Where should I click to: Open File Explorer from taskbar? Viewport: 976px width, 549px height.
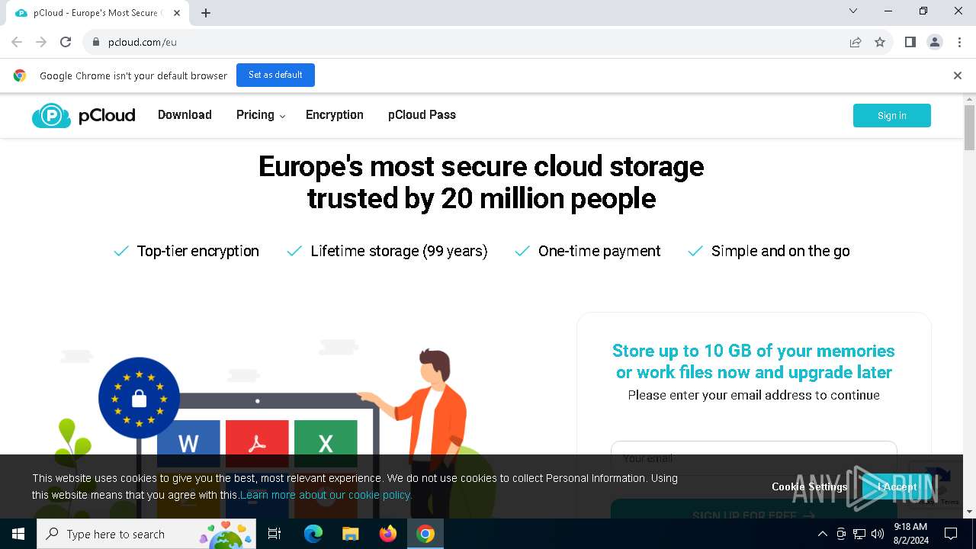(351, 534)
